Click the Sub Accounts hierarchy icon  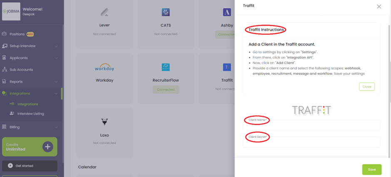pyautogui.click(x=4, y=69)
